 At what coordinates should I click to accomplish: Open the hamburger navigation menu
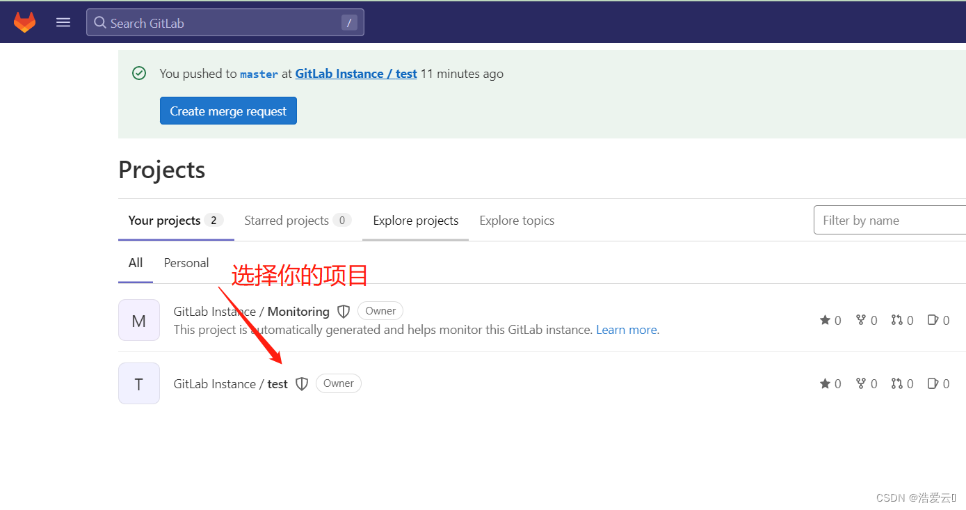point(63,22)
